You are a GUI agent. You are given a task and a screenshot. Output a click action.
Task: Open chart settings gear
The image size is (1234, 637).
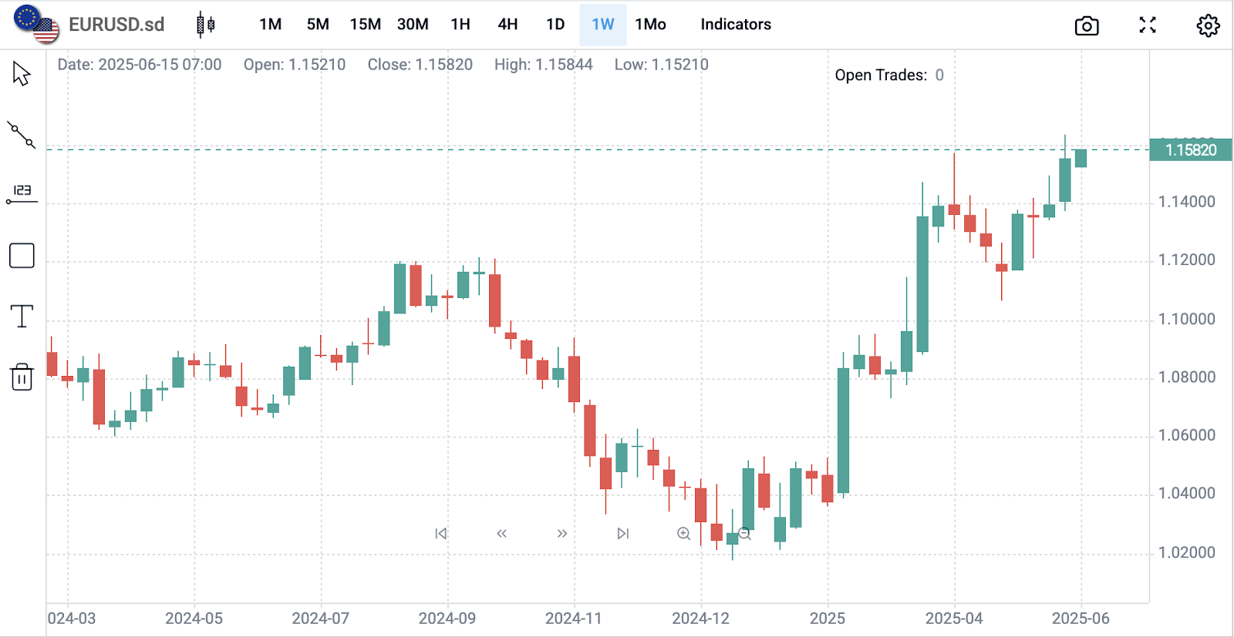(x=1208, y=25)
